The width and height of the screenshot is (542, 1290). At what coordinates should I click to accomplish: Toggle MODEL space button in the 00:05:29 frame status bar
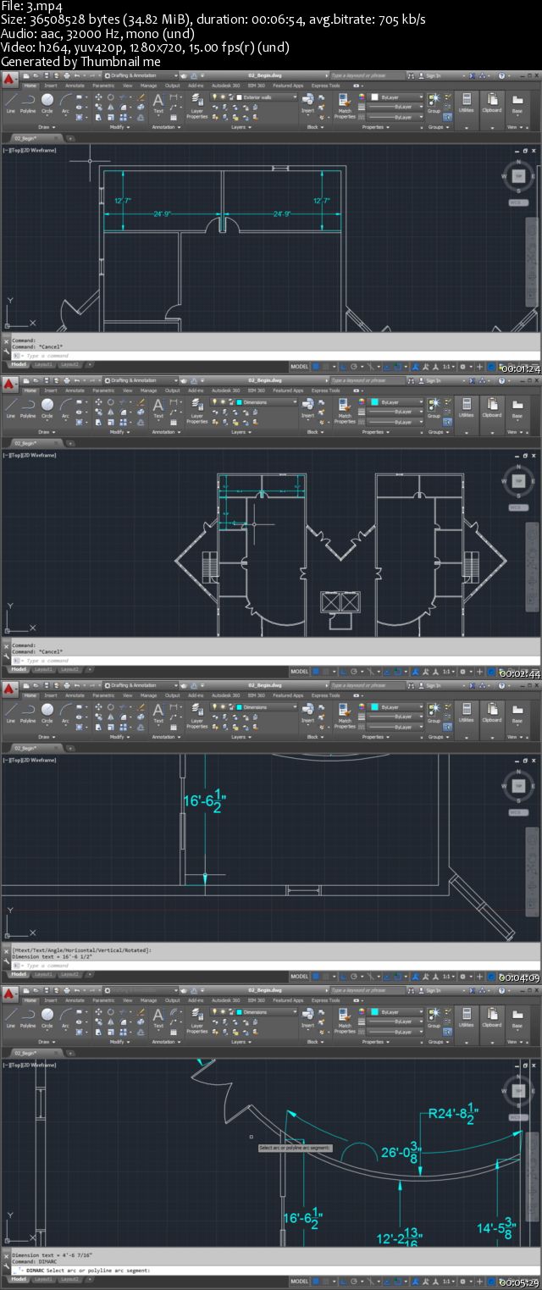point(300,1282)
